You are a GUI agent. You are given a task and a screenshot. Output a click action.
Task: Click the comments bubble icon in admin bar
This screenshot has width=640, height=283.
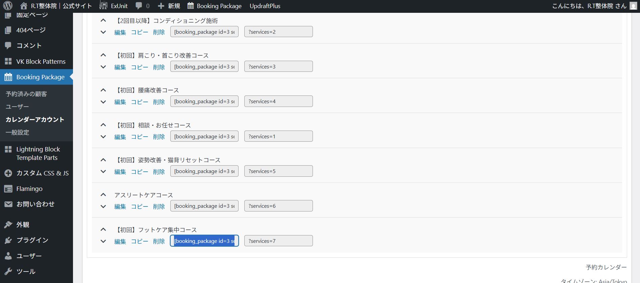[x=139, y=6]
